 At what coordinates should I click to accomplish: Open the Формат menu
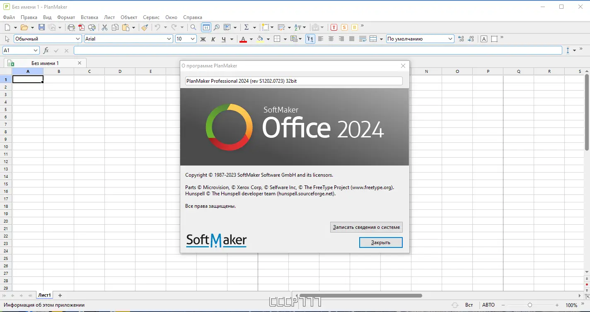pos(66,17)
